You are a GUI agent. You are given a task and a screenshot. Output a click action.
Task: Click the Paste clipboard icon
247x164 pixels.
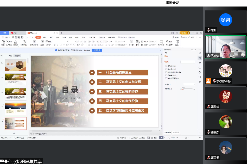click(3, 42)
